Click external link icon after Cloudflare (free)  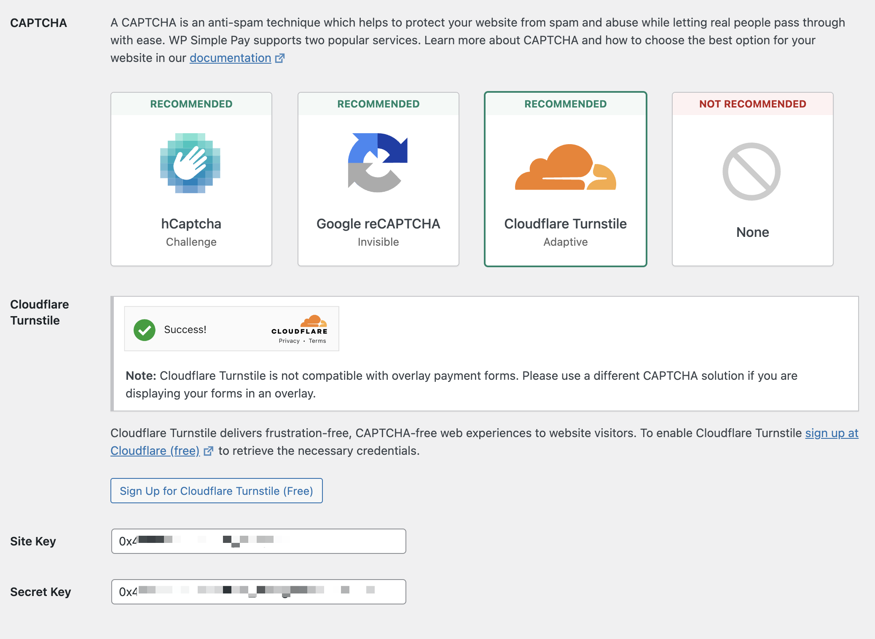click(208, 451)
